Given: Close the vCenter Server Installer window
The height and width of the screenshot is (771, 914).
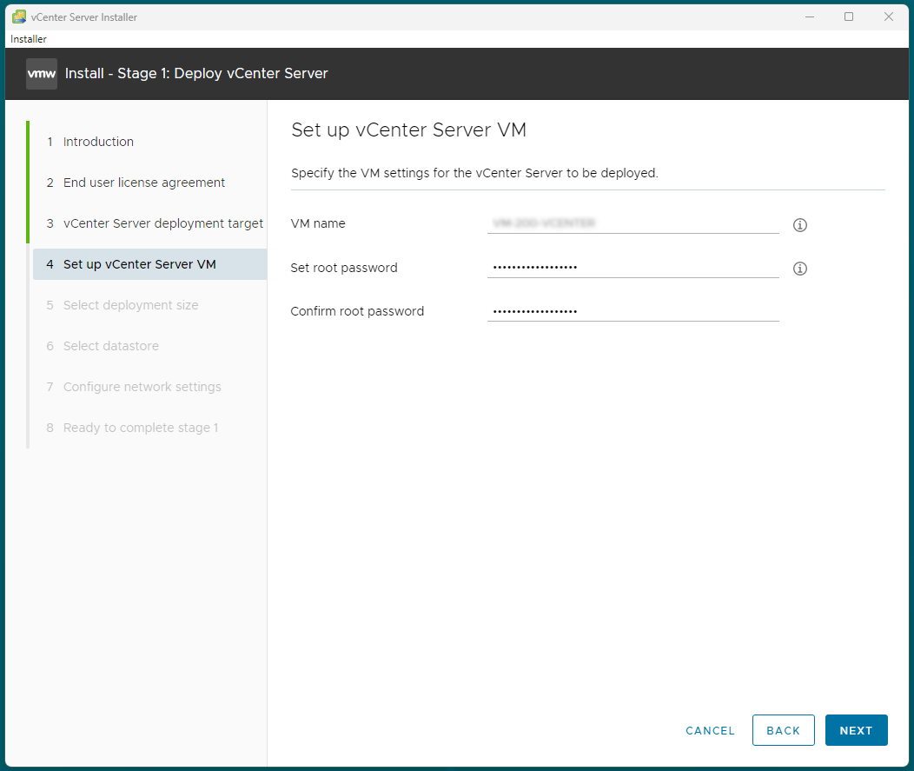Looking at the screenshot, I should click(888, 17).
